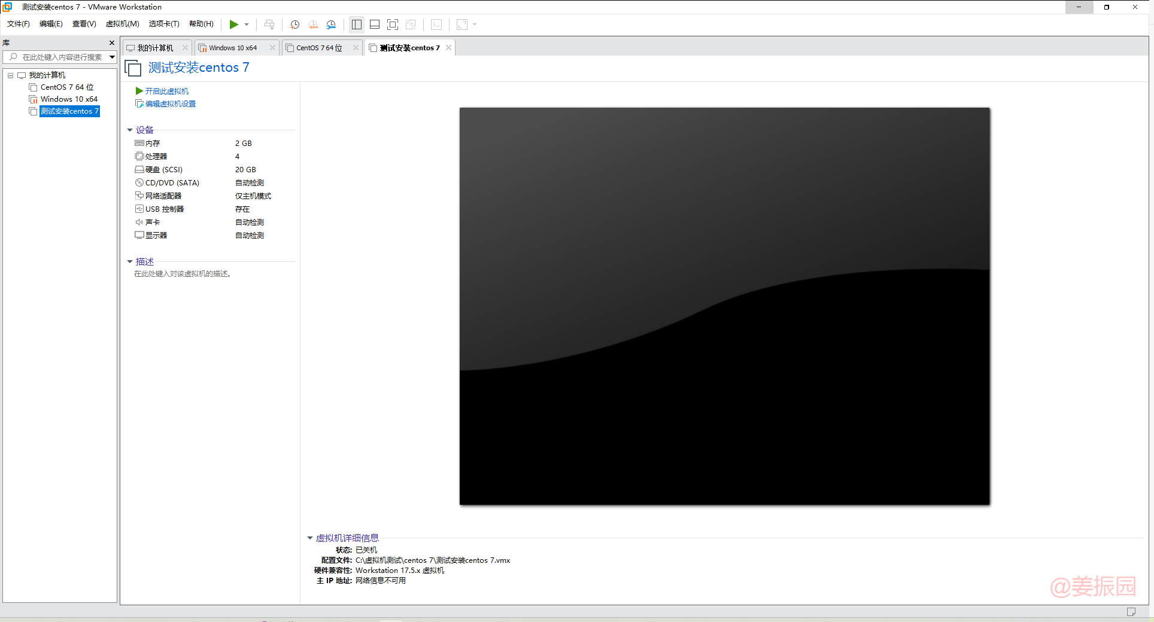Viewport: 1154px width, 622px height.
Task: Switch to the 我的计算机 tab
Action: [x=155, y=48]
